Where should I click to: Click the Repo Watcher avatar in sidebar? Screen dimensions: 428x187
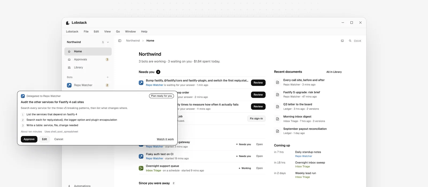[69, 85]
